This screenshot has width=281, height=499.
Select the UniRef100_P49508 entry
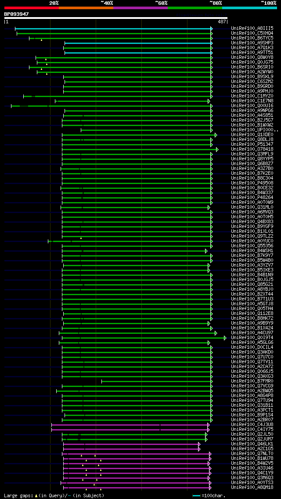252,183
